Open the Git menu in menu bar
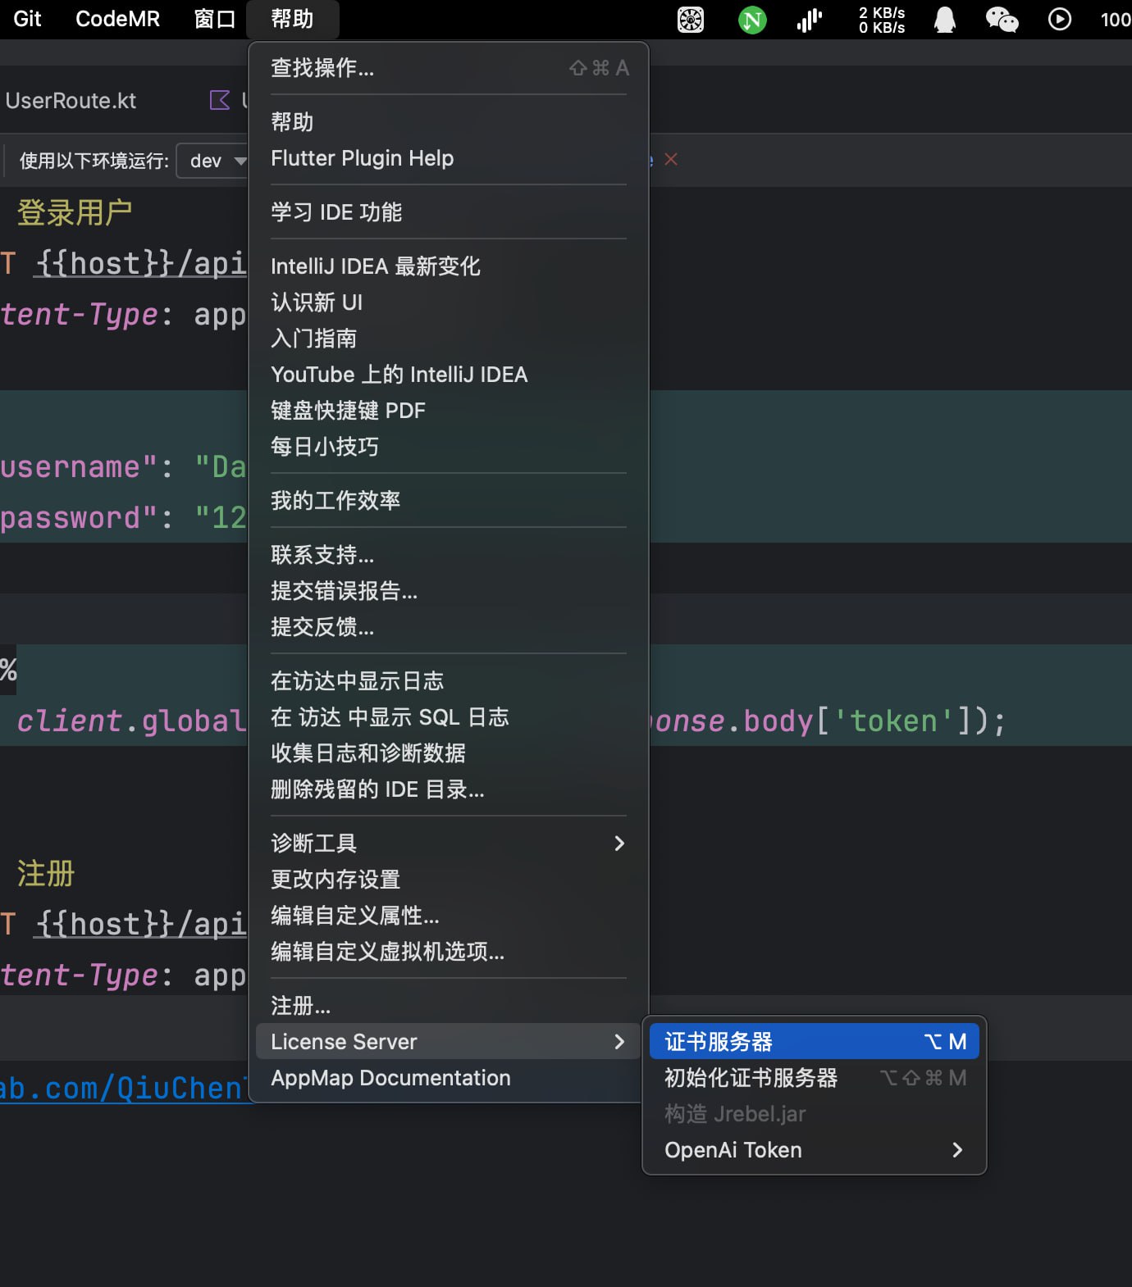 [x=26, y=19]
